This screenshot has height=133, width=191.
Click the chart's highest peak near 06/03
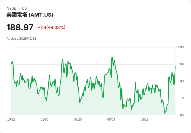click(x=112, y=57)
